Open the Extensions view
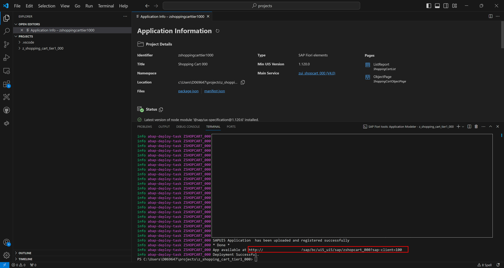 coord(6,84)
